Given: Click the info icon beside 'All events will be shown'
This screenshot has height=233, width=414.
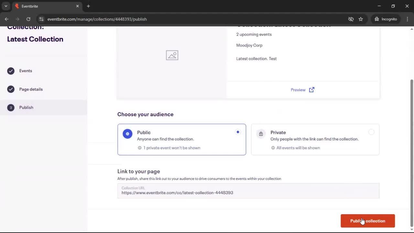Looking at the screenshot, I should [x=273, y=148].
